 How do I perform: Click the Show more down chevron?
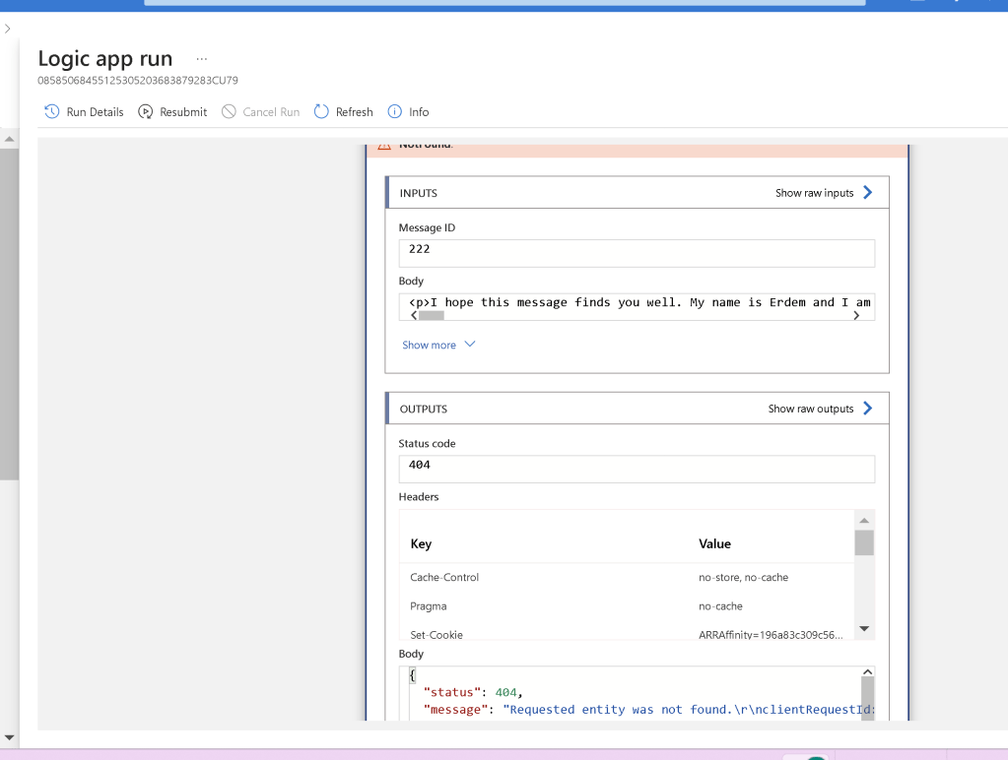coord(470,345)
